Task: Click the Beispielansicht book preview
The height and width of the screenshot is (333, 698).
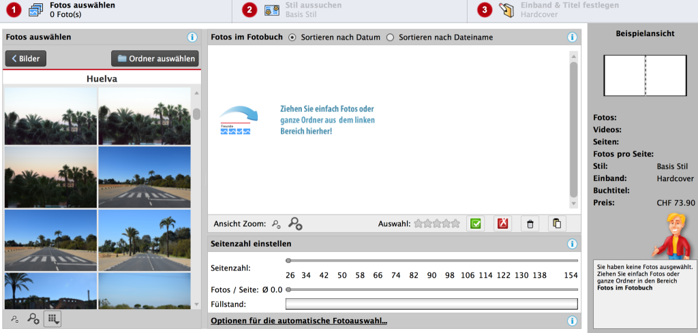Action: [645, 76]
